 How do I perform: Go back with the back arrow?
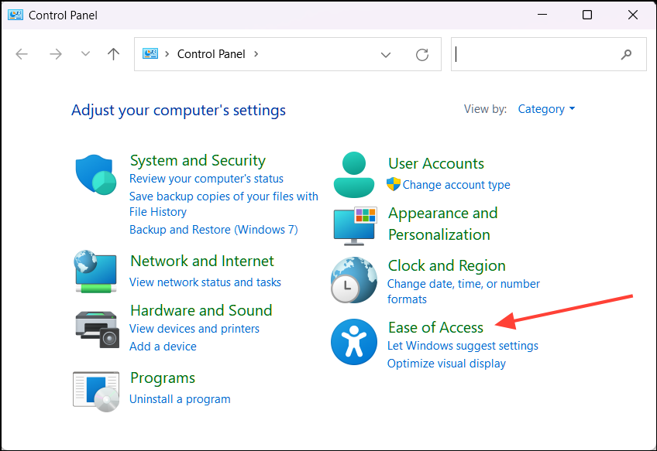click(x=22, y=54)
